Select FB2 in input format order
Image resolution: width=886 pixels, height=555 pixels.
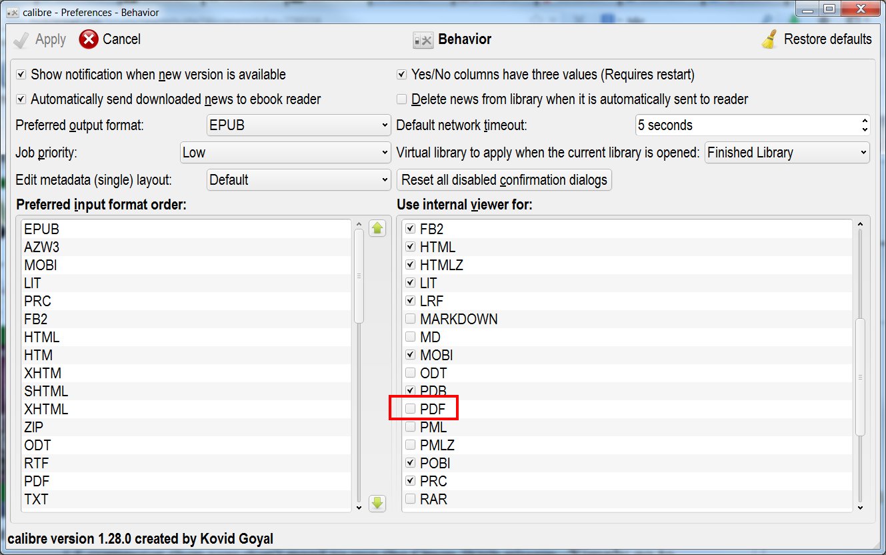pyautogui.click(x=186, y=319)
